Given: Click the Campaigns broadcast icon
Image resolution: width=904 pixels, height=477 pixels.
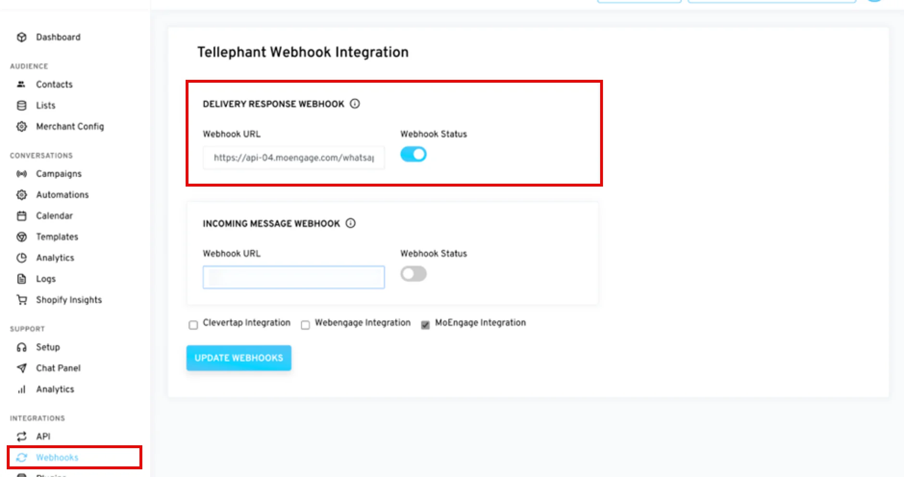Looking at the screenshot, I should pos(22,174).
